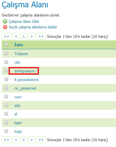Go to last page using bottom >> button
The image size is (116, 147).
(41, 140)
